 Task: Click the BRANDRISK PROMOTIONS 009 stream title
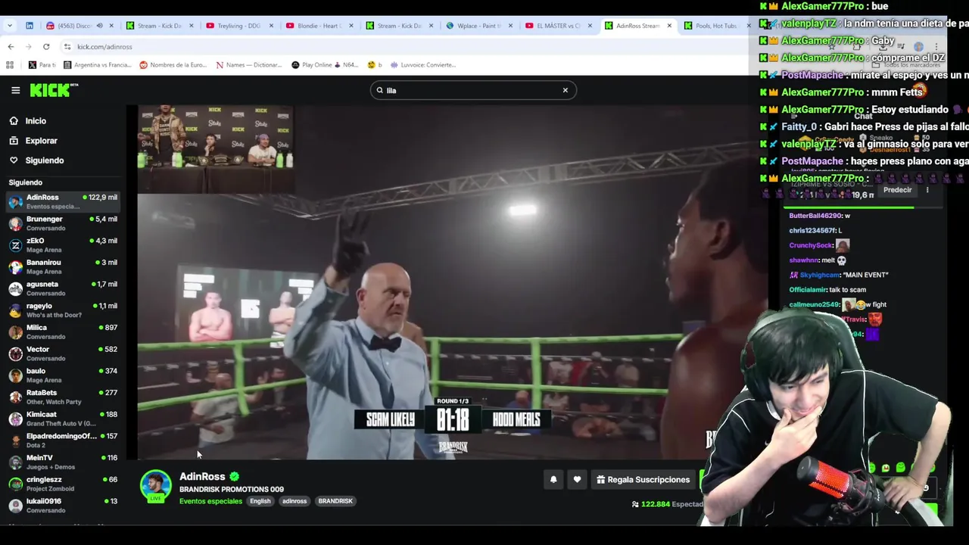click(x=232, y=490)
